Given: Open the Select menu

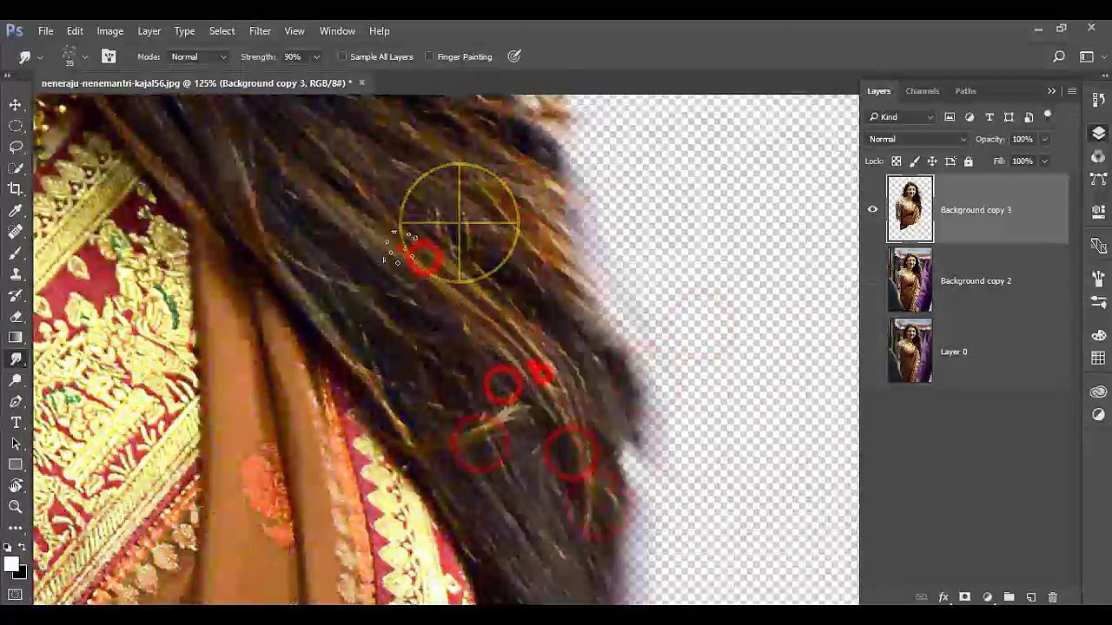Looking at the screenshot, I should click(222, 30).
